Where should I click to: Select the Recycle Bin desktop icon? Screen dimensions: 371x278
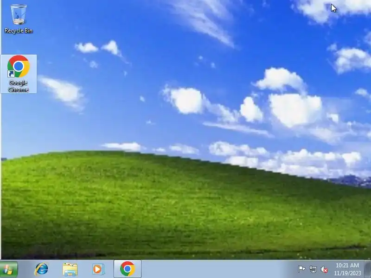coord(19,19)
